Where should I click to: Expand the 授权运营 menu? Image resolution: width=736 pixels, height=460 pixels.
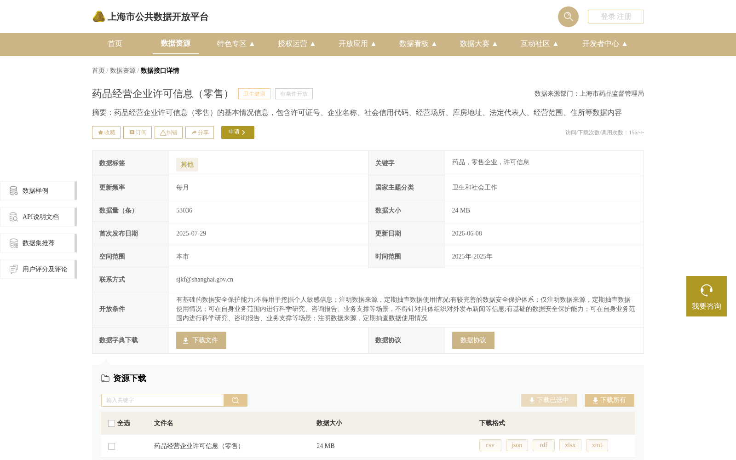tap(297, 44)
